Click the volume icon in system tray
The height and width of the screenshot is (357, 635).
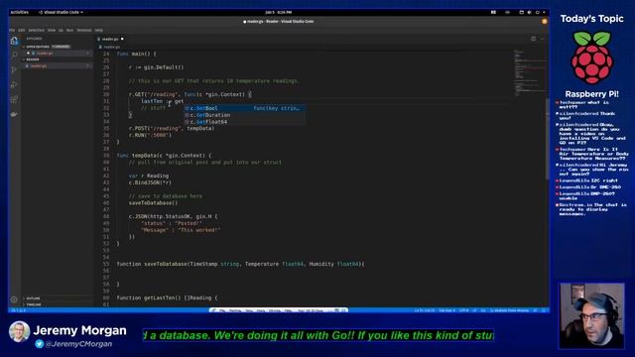[529, 13]
